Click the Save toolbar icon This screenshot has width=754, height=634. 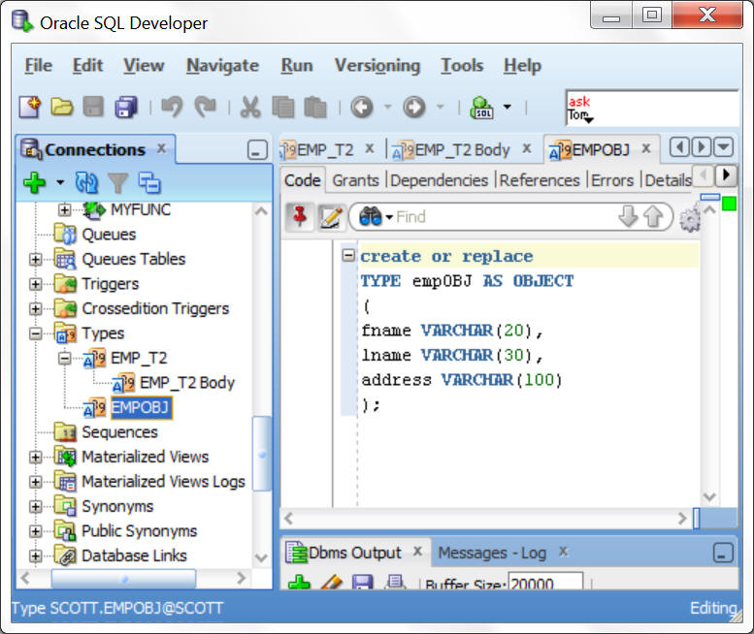click(x=93, y=107)
